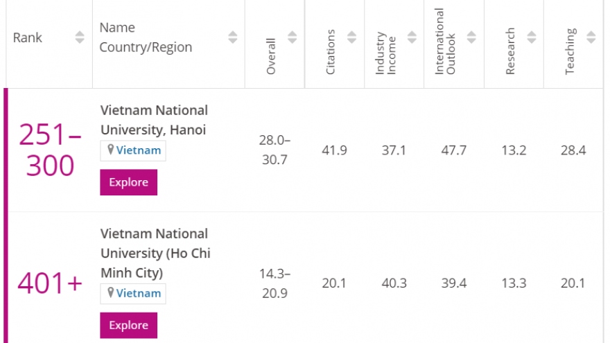Viewport: 610px width, 343px height.
Task: Sort by Research using its arrows
Action: click(531, 37)
